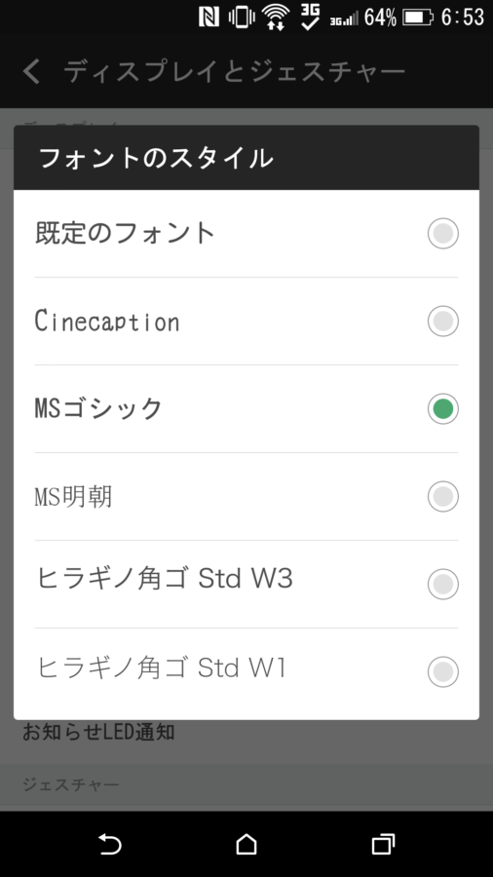The image size is (493, 877).
Task: Choose the Cinecaption font label
Action: [107, 321]
